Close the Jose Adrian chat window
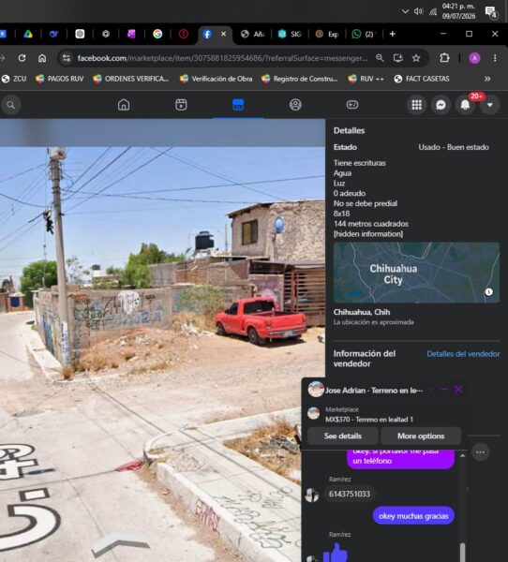The height and width of the screenshot is (562, 508). click(458, 390)
